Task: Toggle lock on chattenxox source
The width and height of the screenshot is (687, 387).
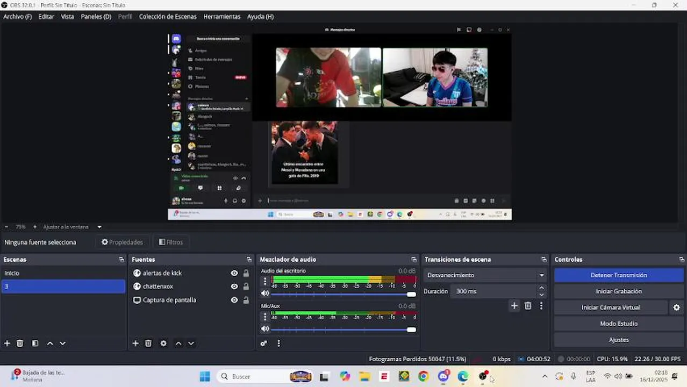Action: 246,286
